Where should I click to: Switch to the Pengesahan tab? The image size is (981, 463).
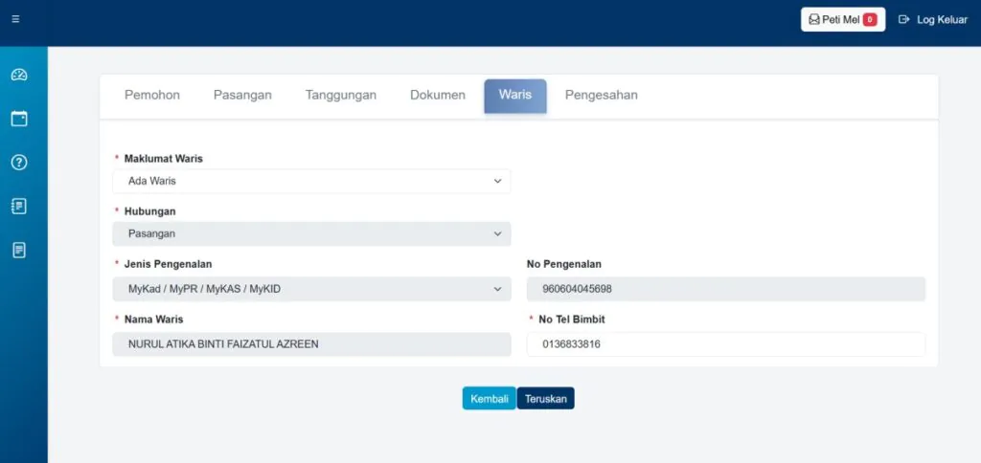click(x=602, y=95)
